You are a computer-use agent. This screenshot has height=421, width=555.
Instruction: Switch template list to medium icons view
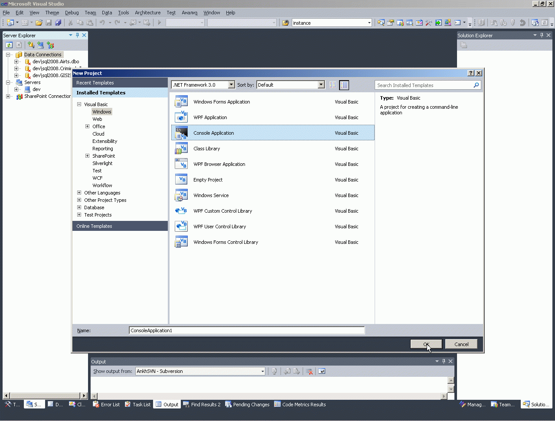[344, 85]
